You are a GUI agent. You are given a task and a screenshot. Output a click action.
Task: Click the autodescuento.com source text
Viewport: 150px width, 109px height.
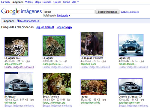pos(129,103)
